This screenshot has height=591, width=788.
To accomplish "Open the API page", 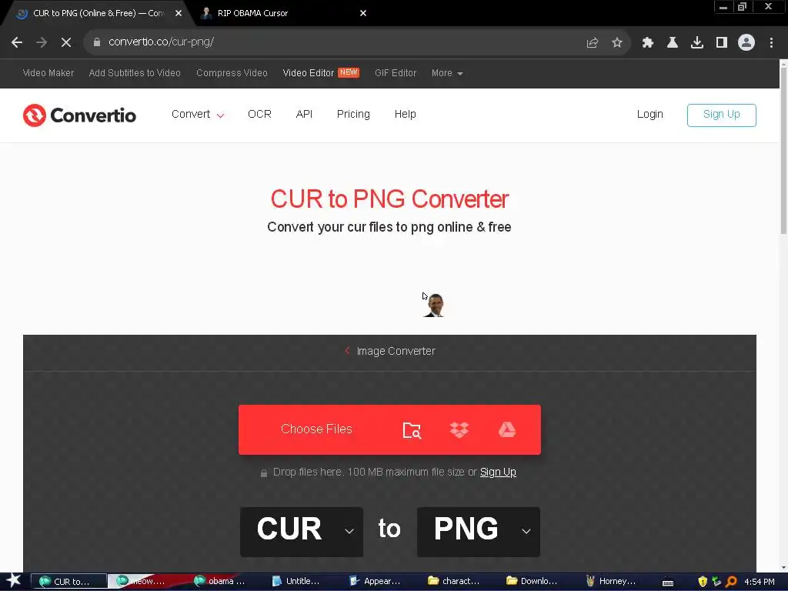I will (304, 114).
